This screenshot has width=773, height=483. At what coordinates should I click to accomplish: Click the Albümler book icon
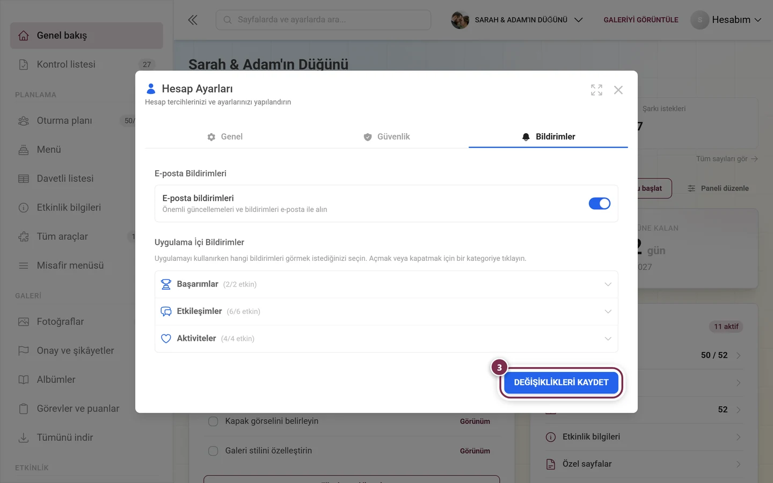coord(24,380)
